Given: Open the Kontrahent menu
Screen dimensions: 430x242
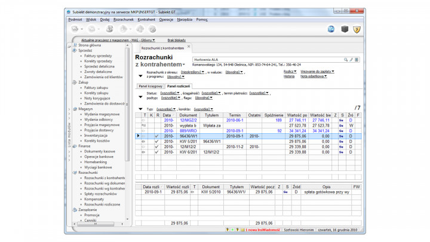Looking at the screenshot, I should 146,19.
